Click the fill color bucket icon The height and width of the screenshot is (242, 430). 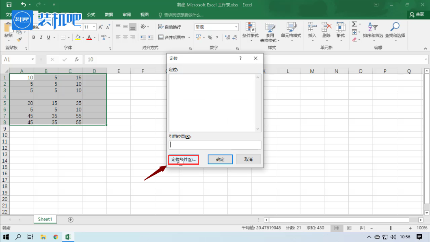pyautogui.click(x=78, y=37)
